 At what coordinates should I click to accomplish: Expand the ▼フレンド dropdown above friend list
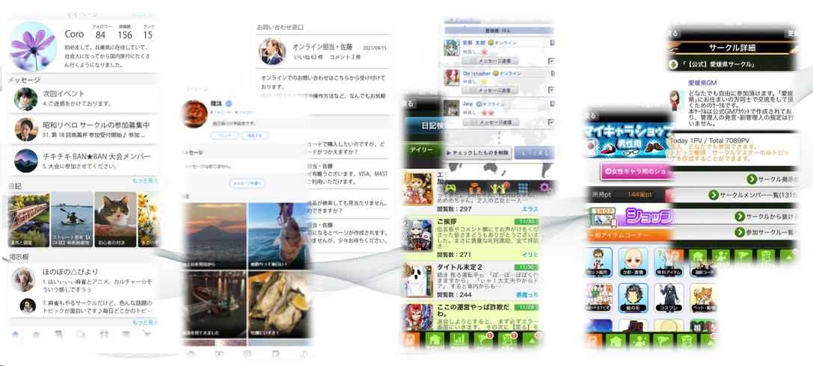point(461,19)
